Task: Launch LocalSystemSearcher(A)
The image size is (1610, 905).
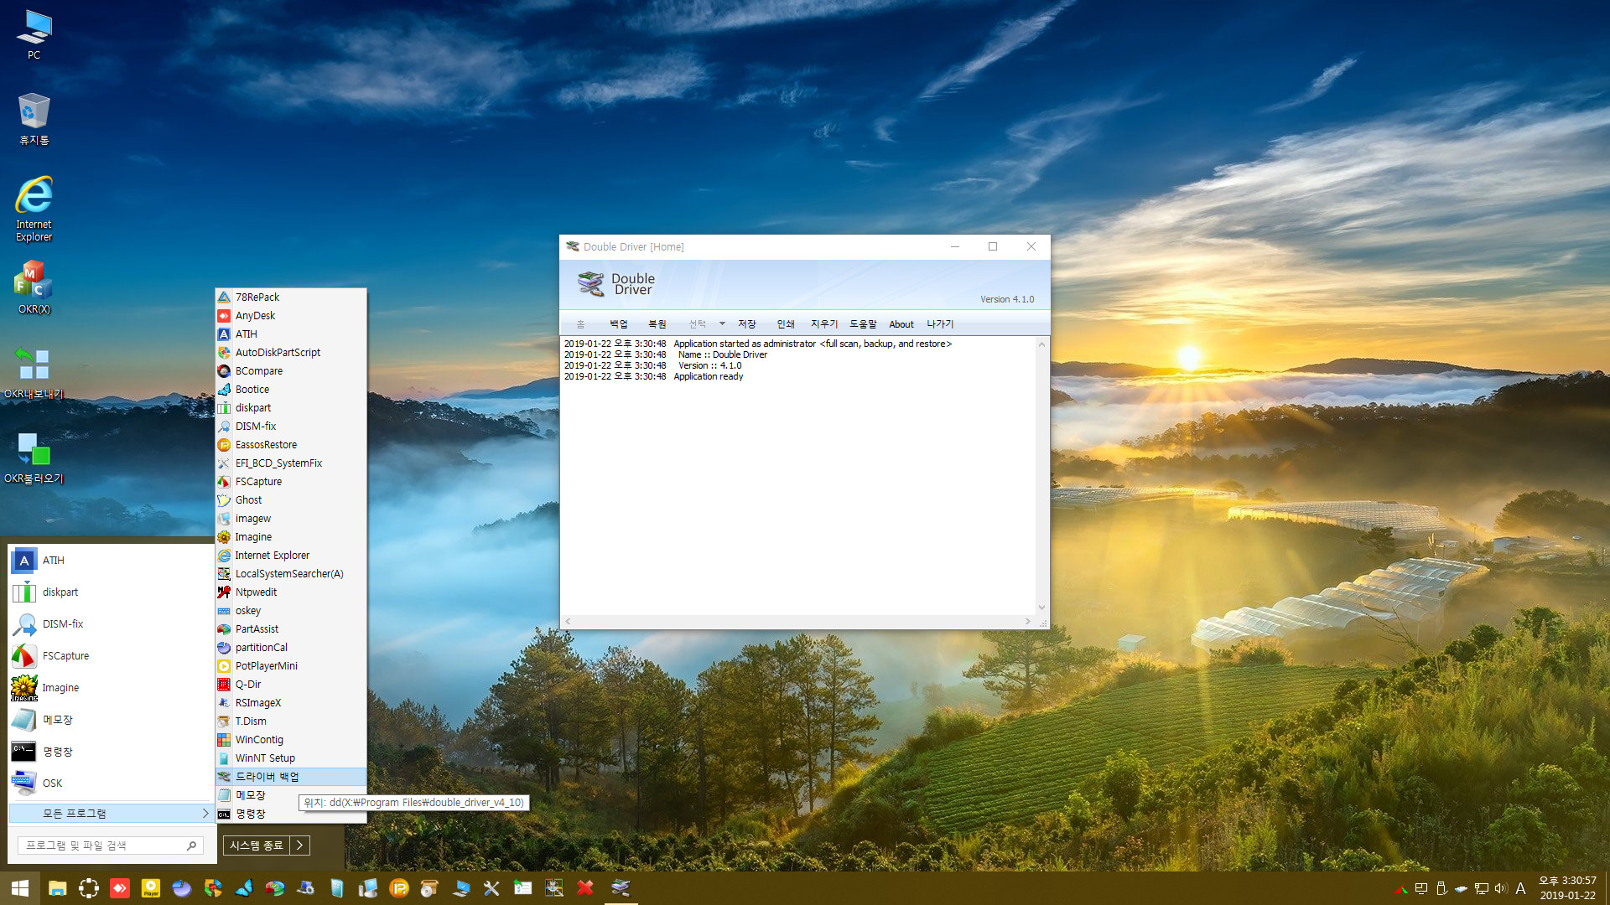Action: [291, 574]
